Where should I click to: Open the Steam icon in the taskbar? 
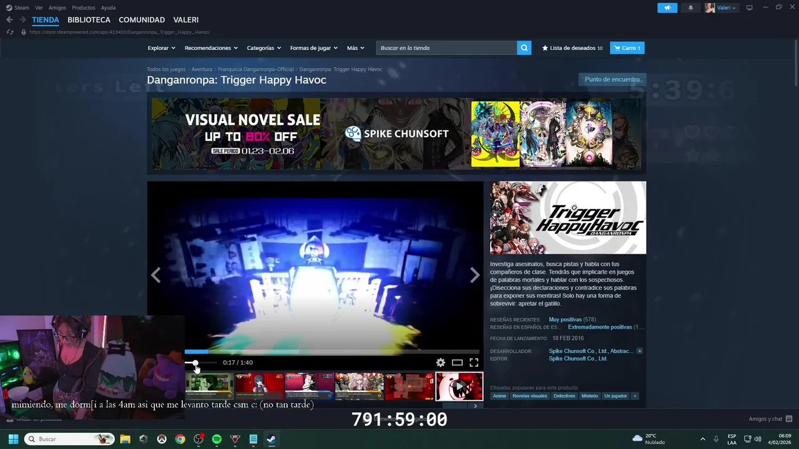click(272, 439)
